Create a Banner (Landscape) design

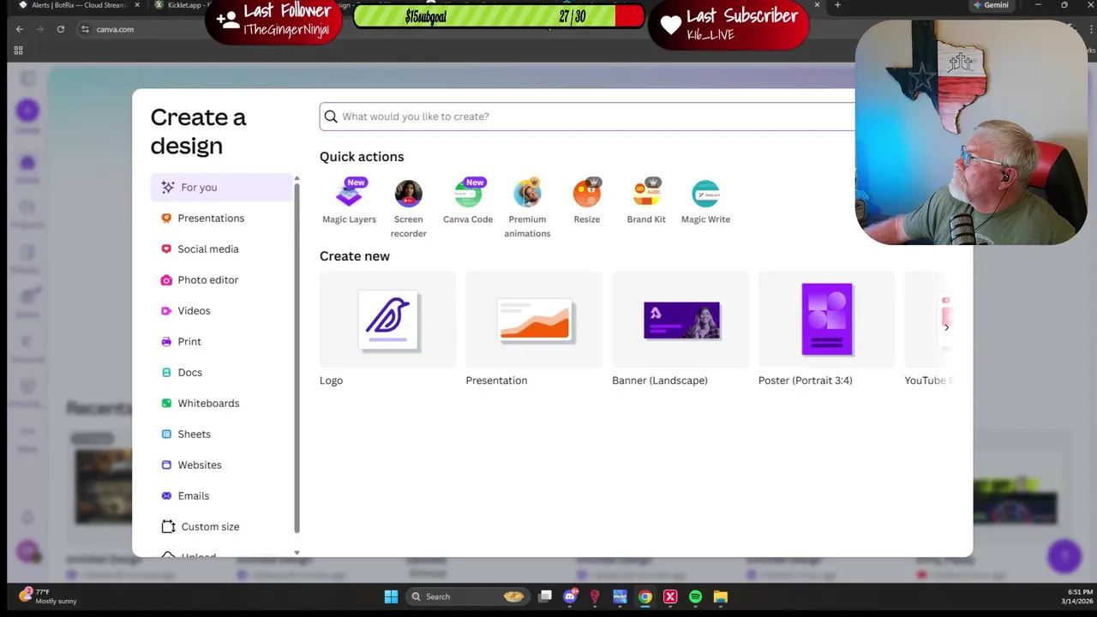pyautogui.click(x=680, y=329)
